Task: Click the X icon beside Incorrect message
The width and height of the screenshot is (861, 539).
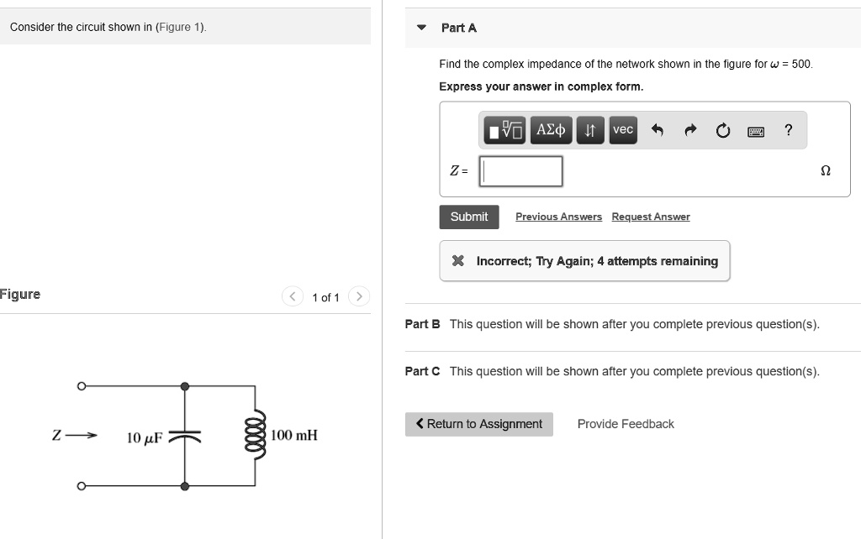Action: pyautogui.click(x=457, y=260)
